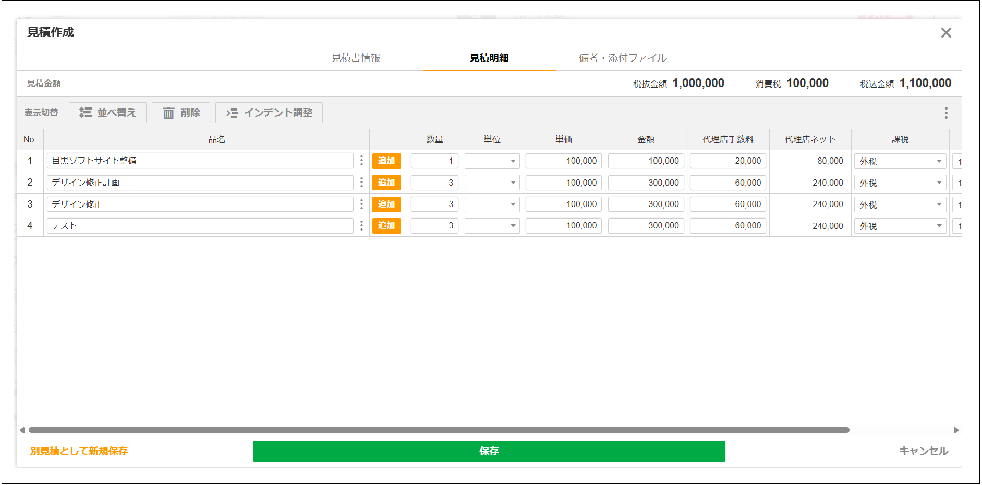The width and height of the screenshot is (982, 485).
Task: Click the kebab icon beside 目黒ソフトサイト整備
Action: pyautogui.click(x=362, y=161)
